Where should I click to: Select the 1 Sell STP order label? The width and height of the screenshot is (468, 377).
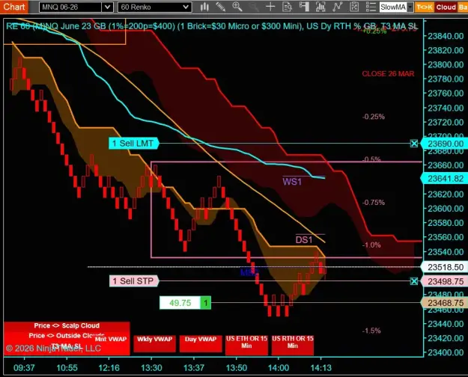coord(134,281)
